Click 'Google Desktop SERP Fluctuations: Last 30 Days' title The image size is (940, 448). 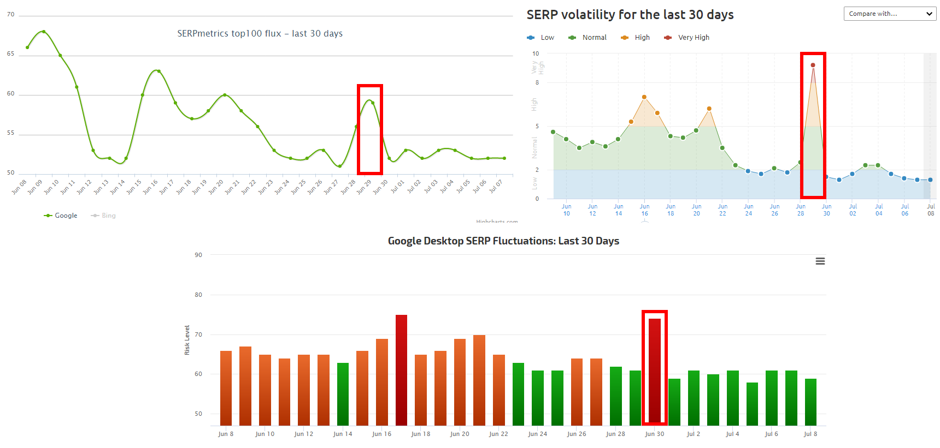tap(503, 241)
